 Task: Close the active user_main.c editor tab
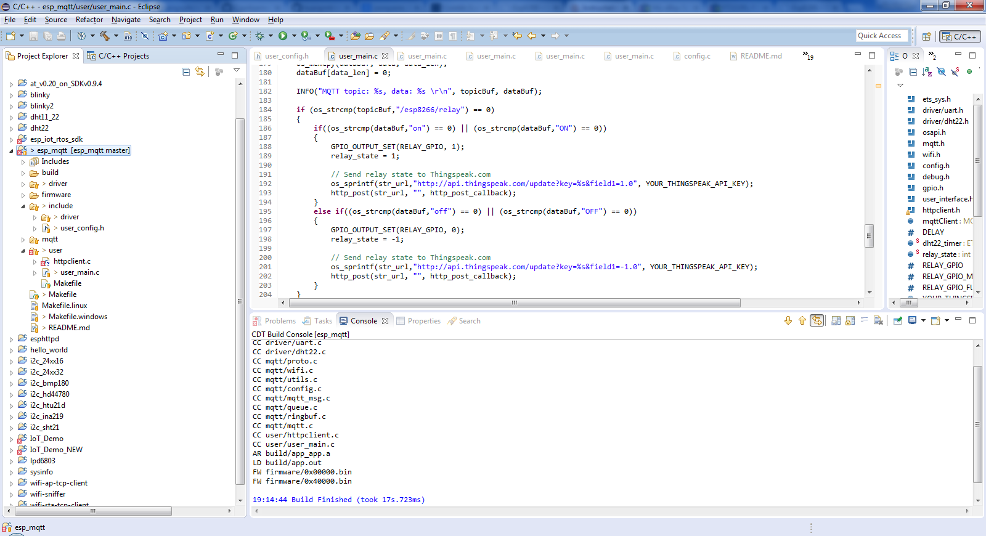[385, 56]
